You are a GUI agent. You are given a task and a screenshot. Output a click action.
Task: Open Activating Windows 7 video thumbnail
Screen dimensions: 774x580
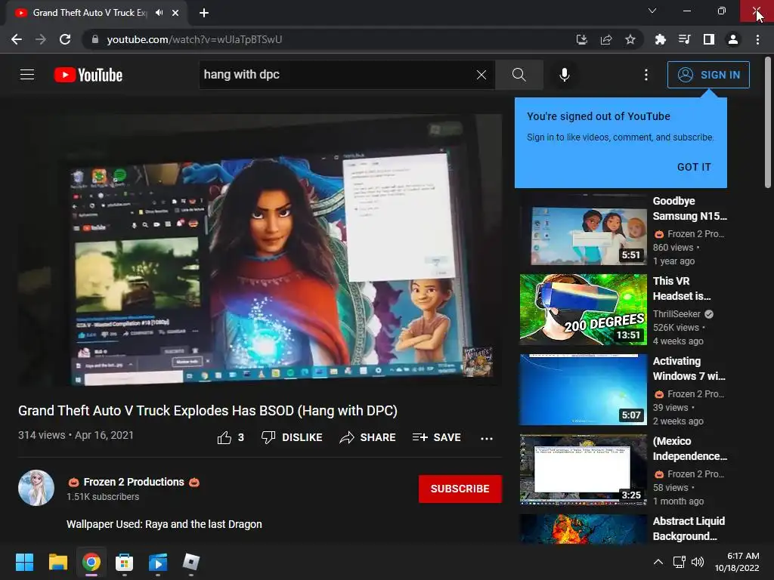584,390
